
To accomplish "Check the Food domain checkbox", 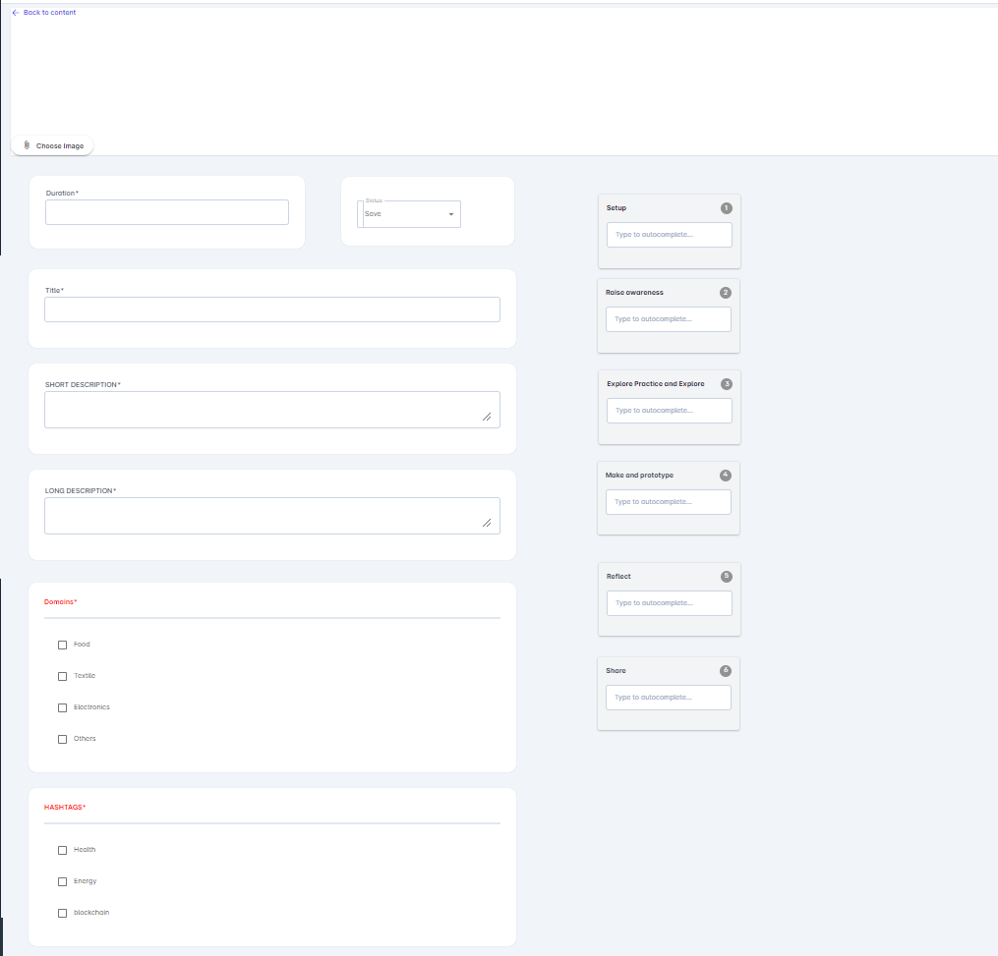I will 63,645.
